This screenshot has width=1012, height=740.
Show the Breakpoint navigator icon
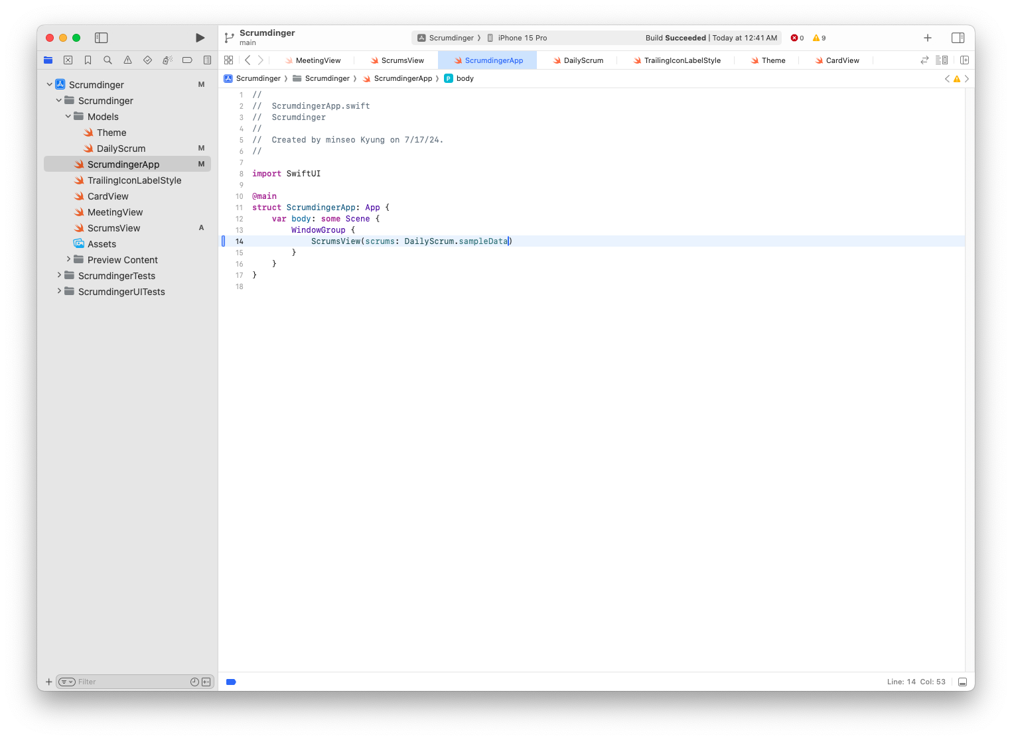click(x=187, y=60)
